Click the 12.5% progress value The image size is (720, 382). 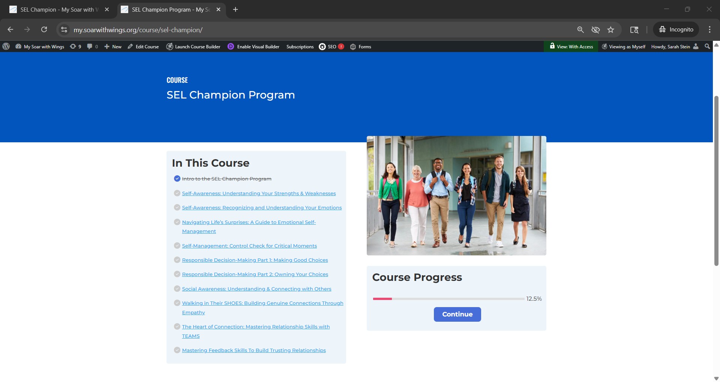click(x=534, y=299)
